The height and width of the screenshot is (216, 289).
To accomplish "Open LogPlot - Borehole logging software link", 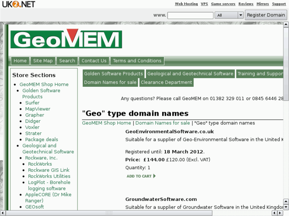I will tap(49, 185).
